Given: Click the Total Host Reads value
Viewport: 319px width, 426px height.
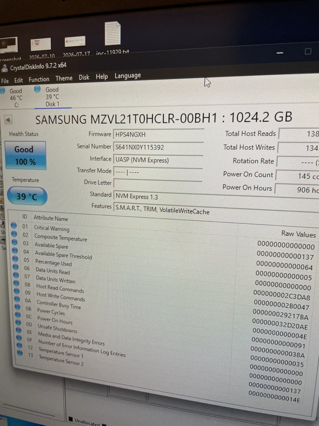Looking at the screenshot, I should (x=299, y=134).
